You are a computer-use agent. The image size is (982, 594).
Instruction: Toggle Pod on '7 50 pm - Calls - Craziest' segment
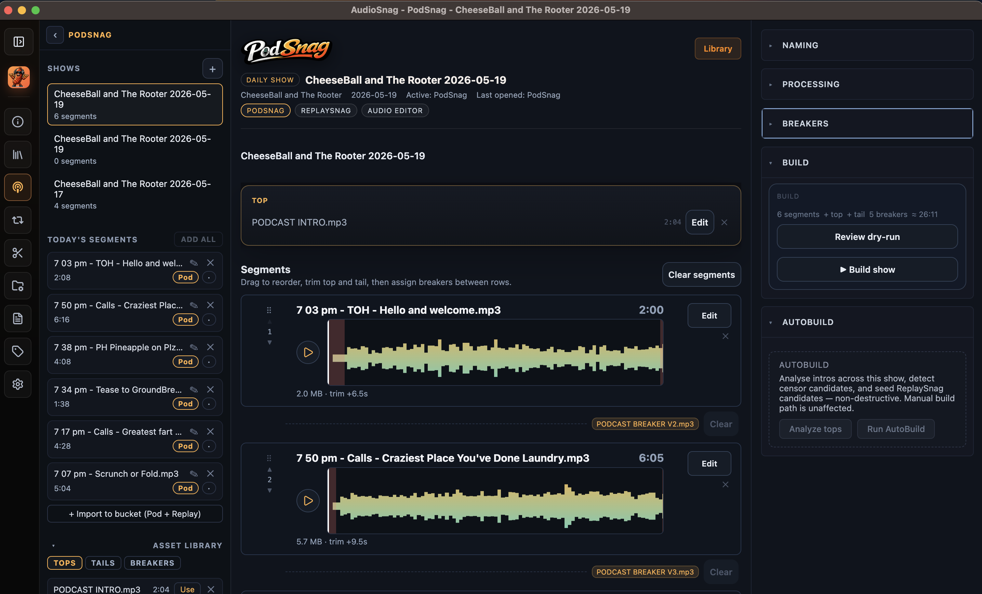185,319
